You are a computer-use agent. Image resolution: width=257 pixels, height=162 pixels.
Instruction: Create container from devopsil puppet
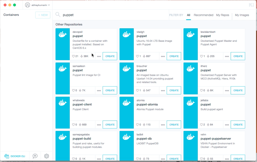tap(110, 56)
